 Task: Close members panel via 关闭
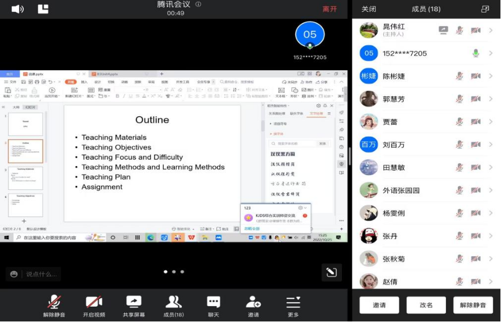point(369,9)
